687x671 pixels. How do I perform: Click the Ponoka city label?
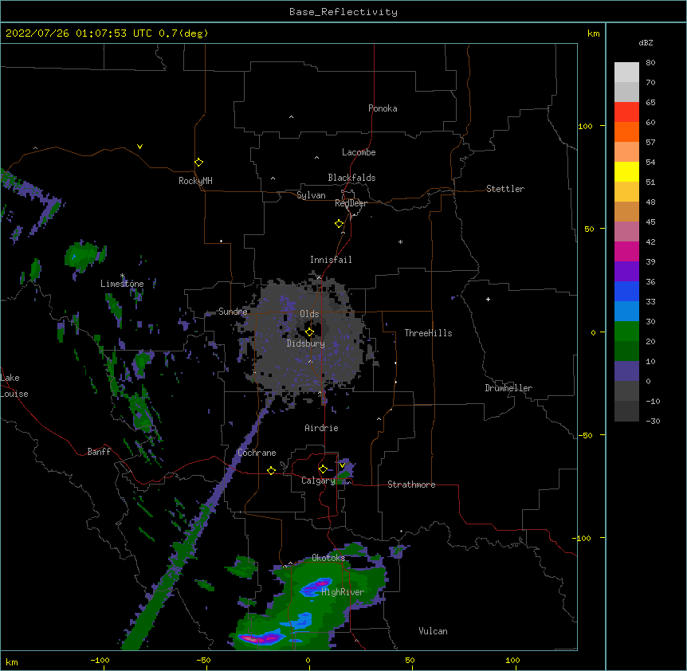(383, 108)
